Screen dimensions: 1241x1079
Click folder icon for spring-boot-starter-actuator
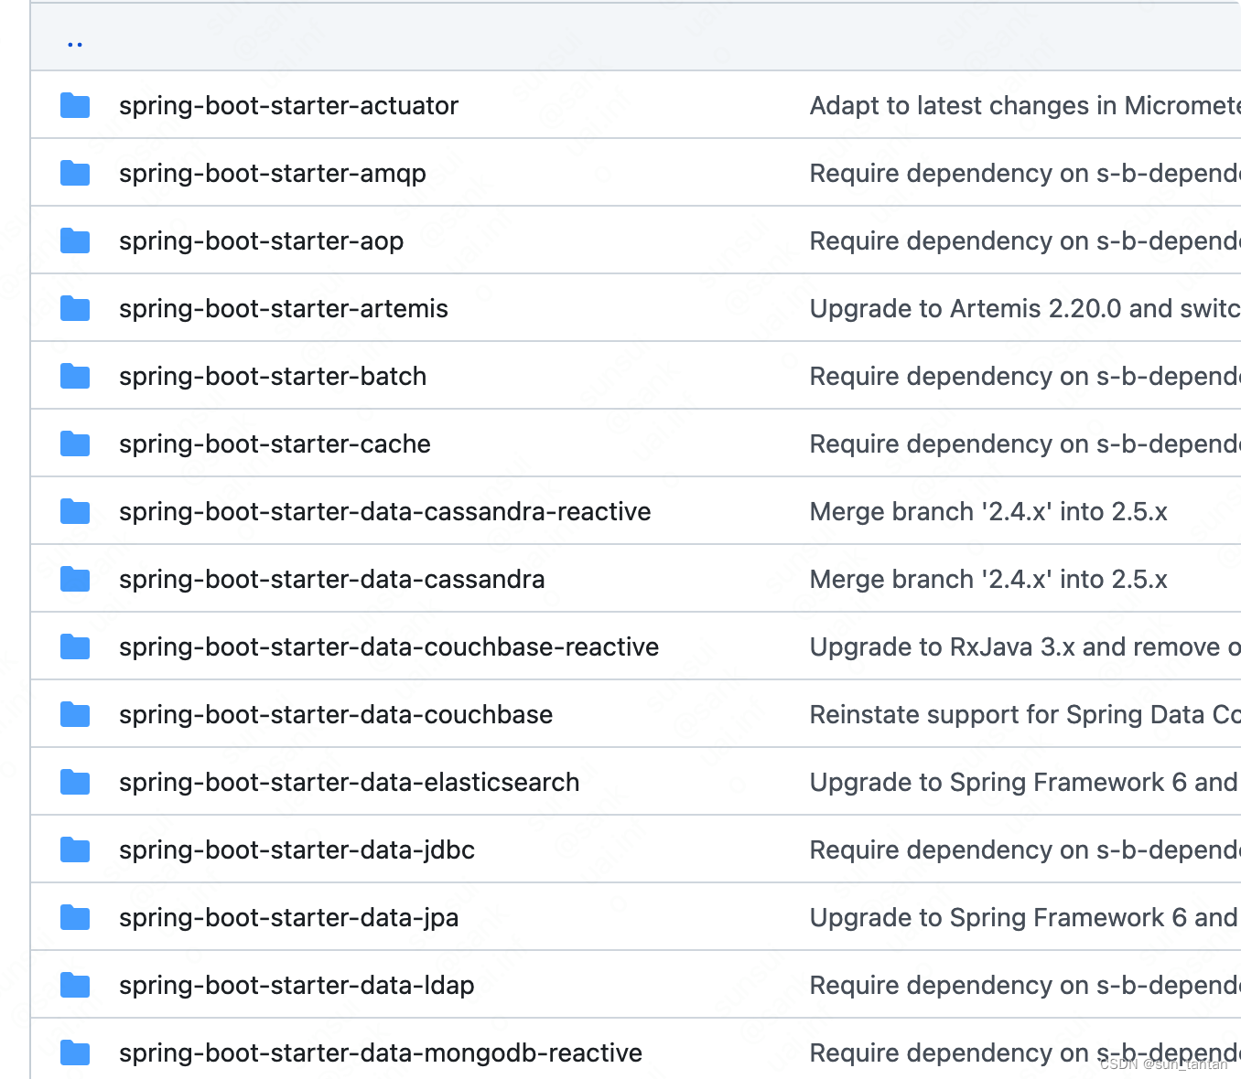75,106
